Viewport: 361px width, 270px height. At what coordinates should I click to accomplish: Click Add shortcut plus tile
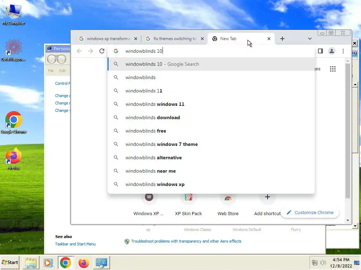tap(267, 205)
